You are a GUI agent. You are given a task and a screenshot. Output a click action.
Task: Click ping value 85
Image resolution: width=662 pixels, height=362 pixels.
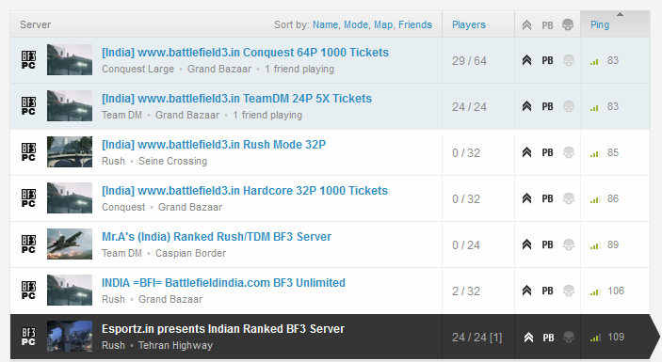[613, 152]
